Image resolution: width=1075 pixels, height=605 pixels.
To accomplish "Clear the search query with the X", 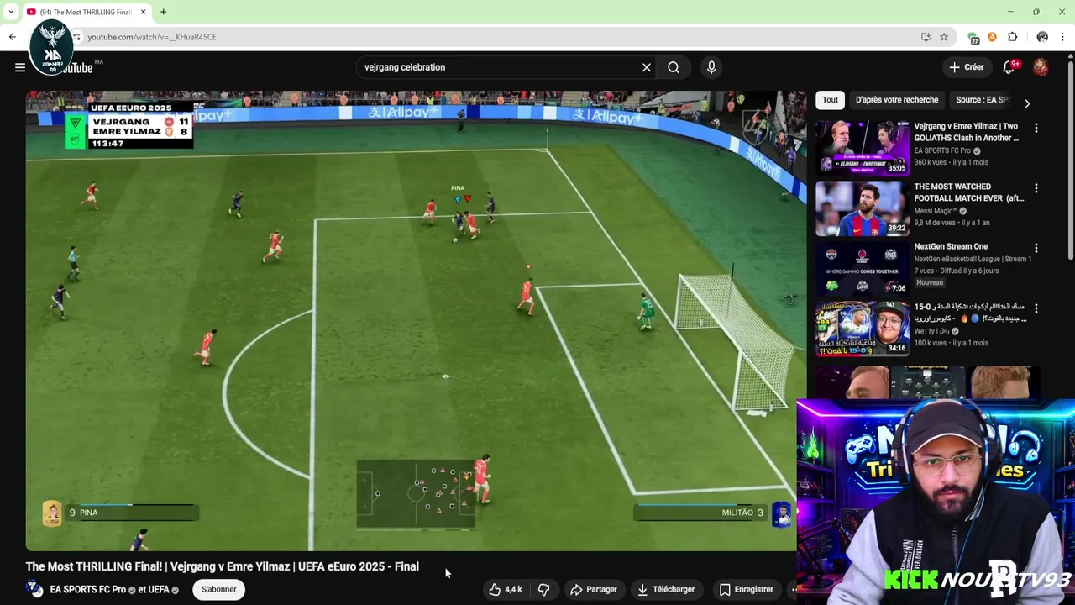I will click(x=647, y=67).
